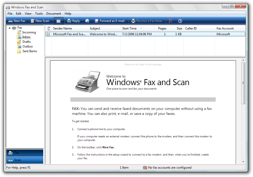Click the fax machine image in preview
The width and height of the screenshot is (253, 177).
[x=88, y=82]
